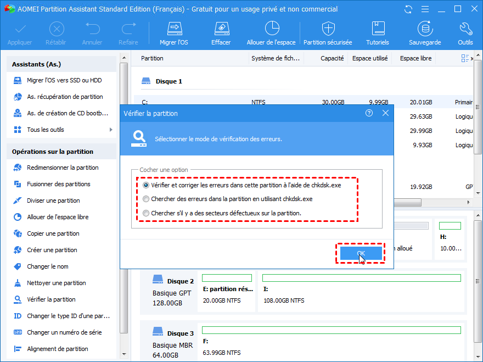The width and height of the screenshot is (483, 362).
Task: Select the F: 63.99GB NTFS partition block
Action: click(332, 343)
